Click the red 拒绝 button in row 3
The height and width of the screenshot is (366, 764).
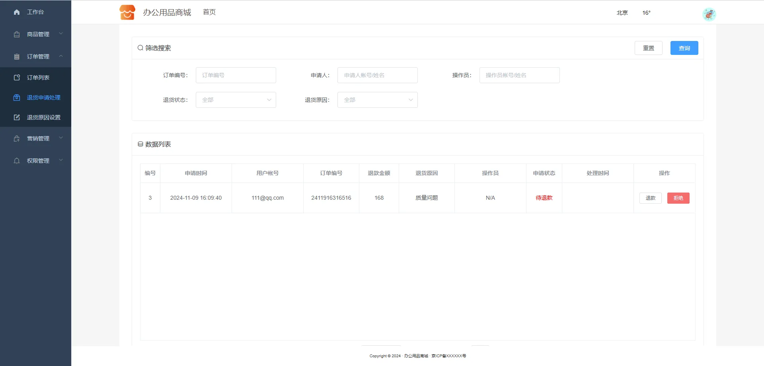(x=678, y=198)
